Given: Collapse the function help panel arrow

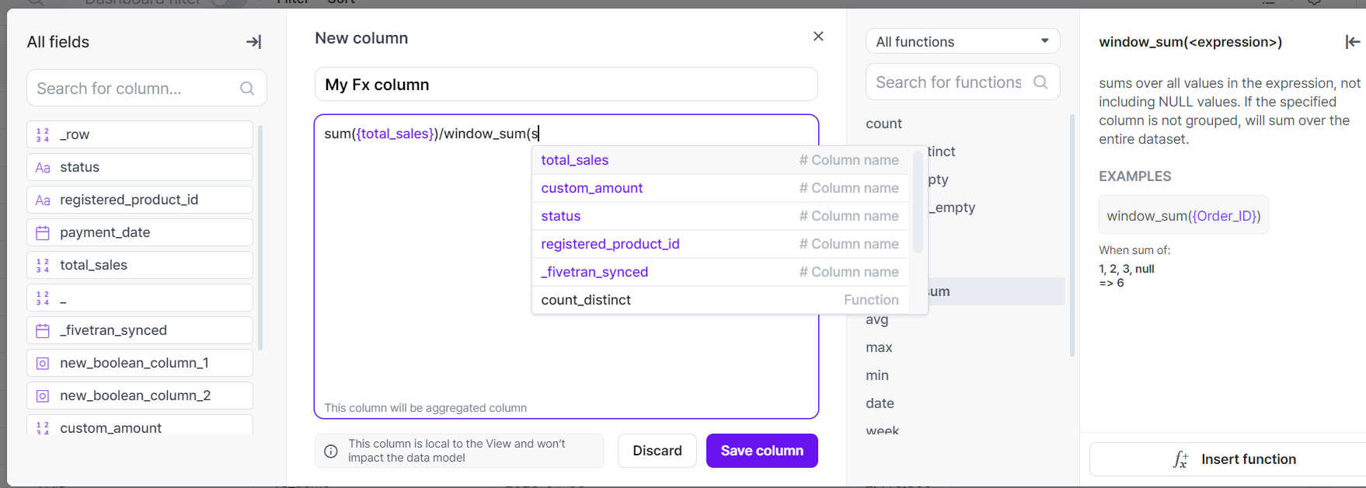Looking at the screenshot, I should [1352, 42].
